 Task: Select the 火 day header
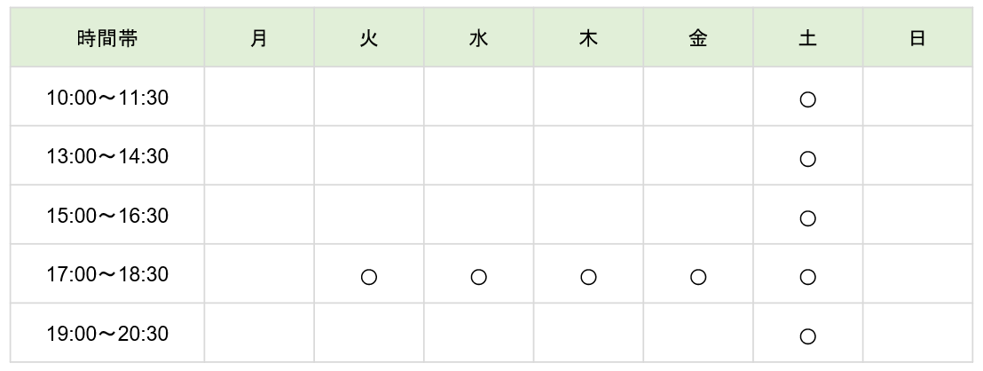(369, 39)
